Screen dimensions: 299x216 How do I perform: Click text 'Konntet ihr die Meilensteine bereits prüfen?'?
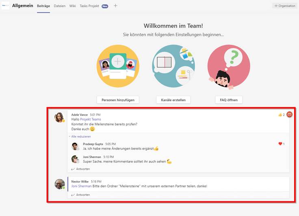coord(104,124)
